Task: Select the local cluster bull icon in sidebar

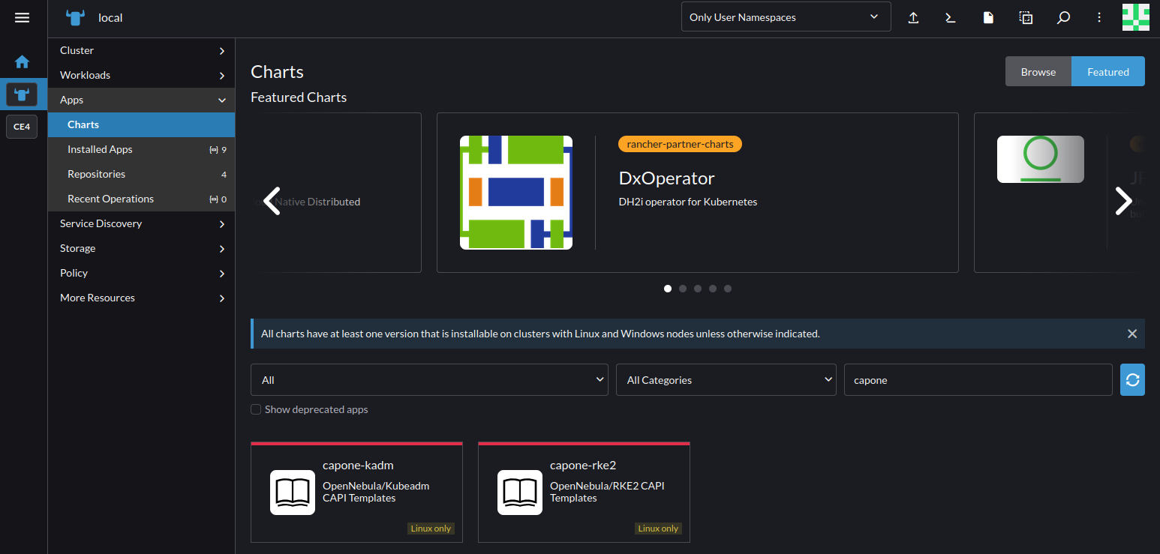Action: [22, 94]
